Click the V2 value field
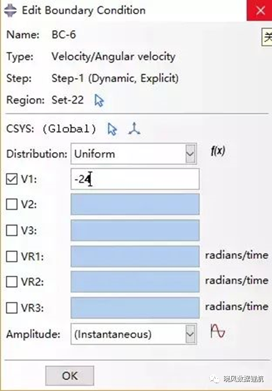 coord(135,204)
